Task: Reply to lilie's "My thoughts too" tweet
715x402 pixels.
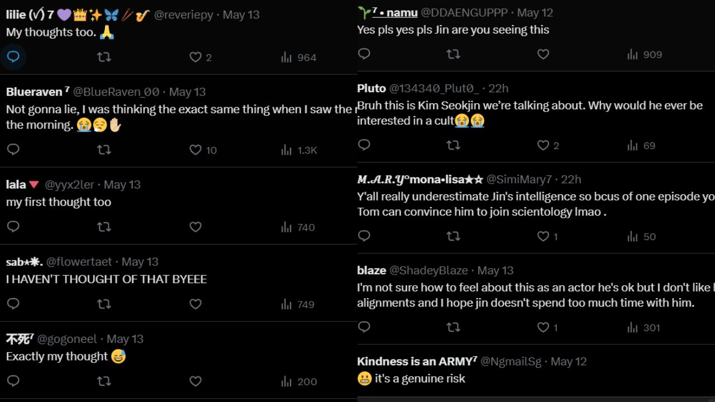Action: [13, 57]
